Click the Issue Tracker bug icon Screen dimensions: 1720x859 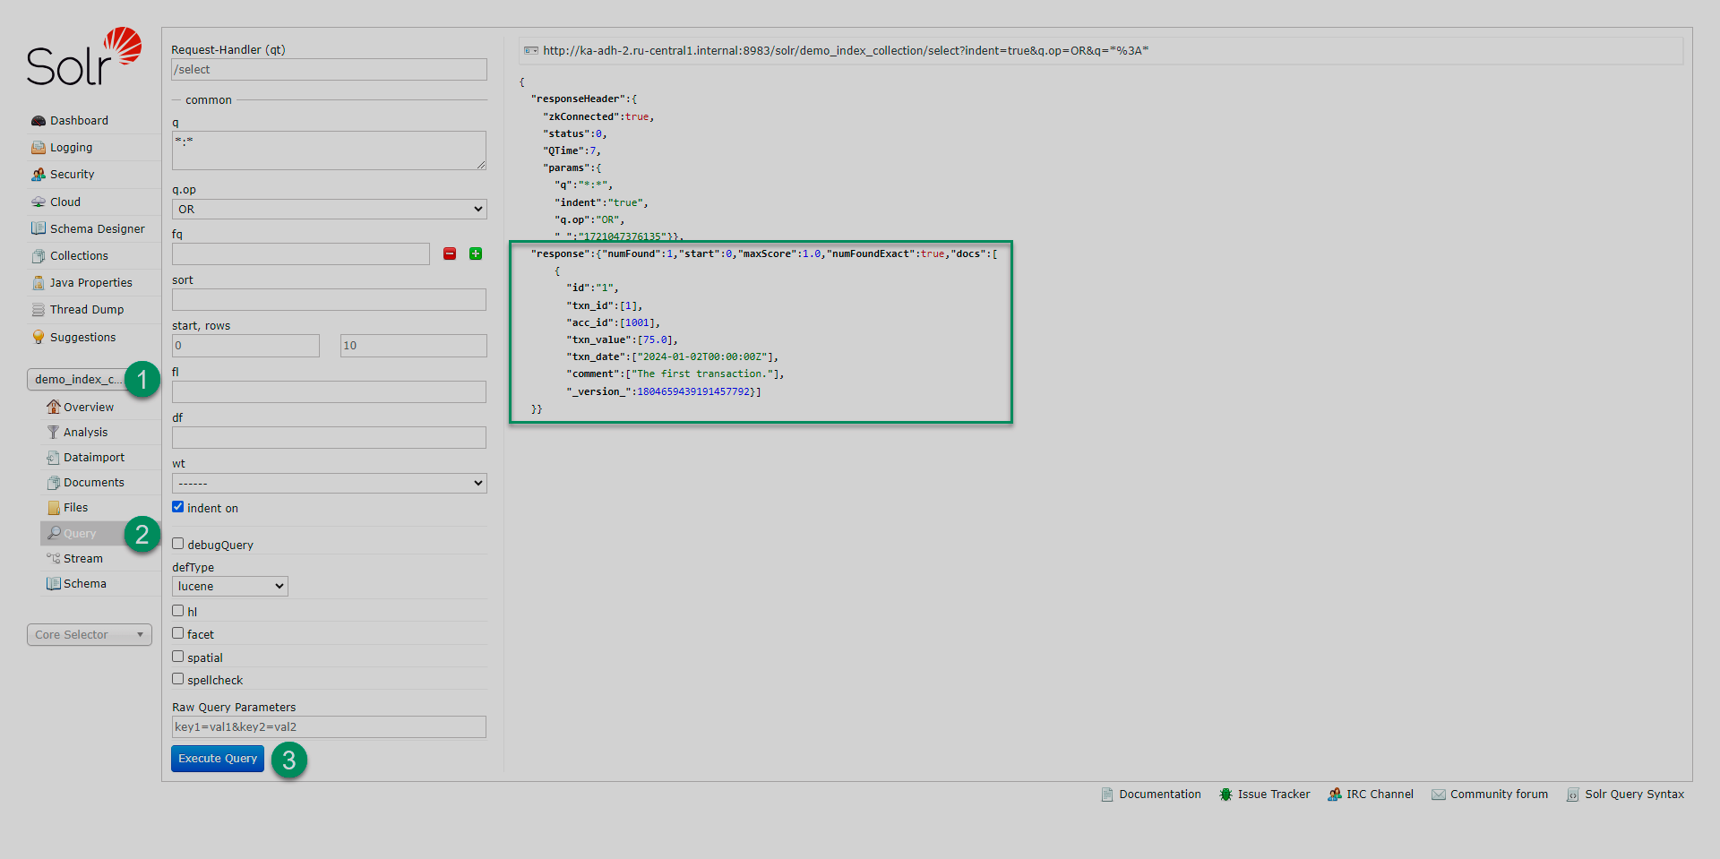pyautogui.click(x=1225, y=795)
